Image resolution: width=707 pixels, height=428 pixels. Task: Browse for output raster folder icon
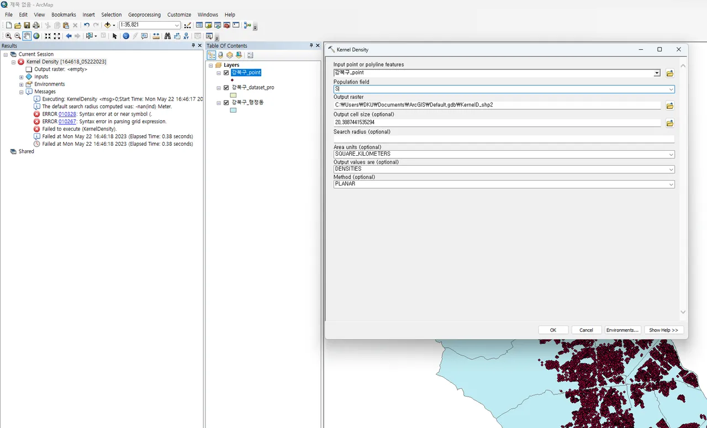(670, 105)
